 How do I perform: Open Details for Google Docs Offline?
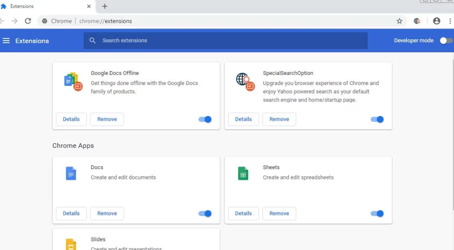tap(71, 119)
